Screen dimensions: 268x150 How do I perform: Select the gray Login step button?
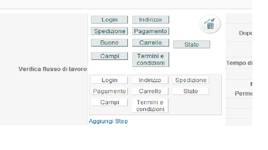click(109, 20)
